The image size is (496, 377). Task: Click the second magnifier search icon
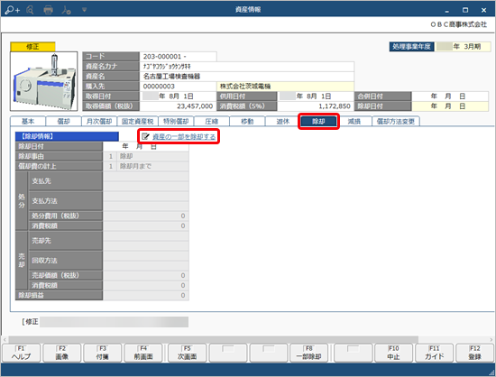(x=30, y=10)
